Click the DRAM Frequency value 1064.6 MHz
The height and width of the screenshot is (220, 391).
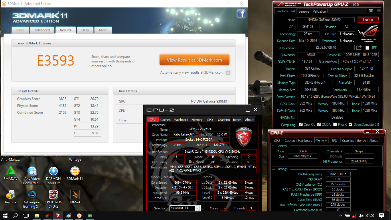[338, 174]
